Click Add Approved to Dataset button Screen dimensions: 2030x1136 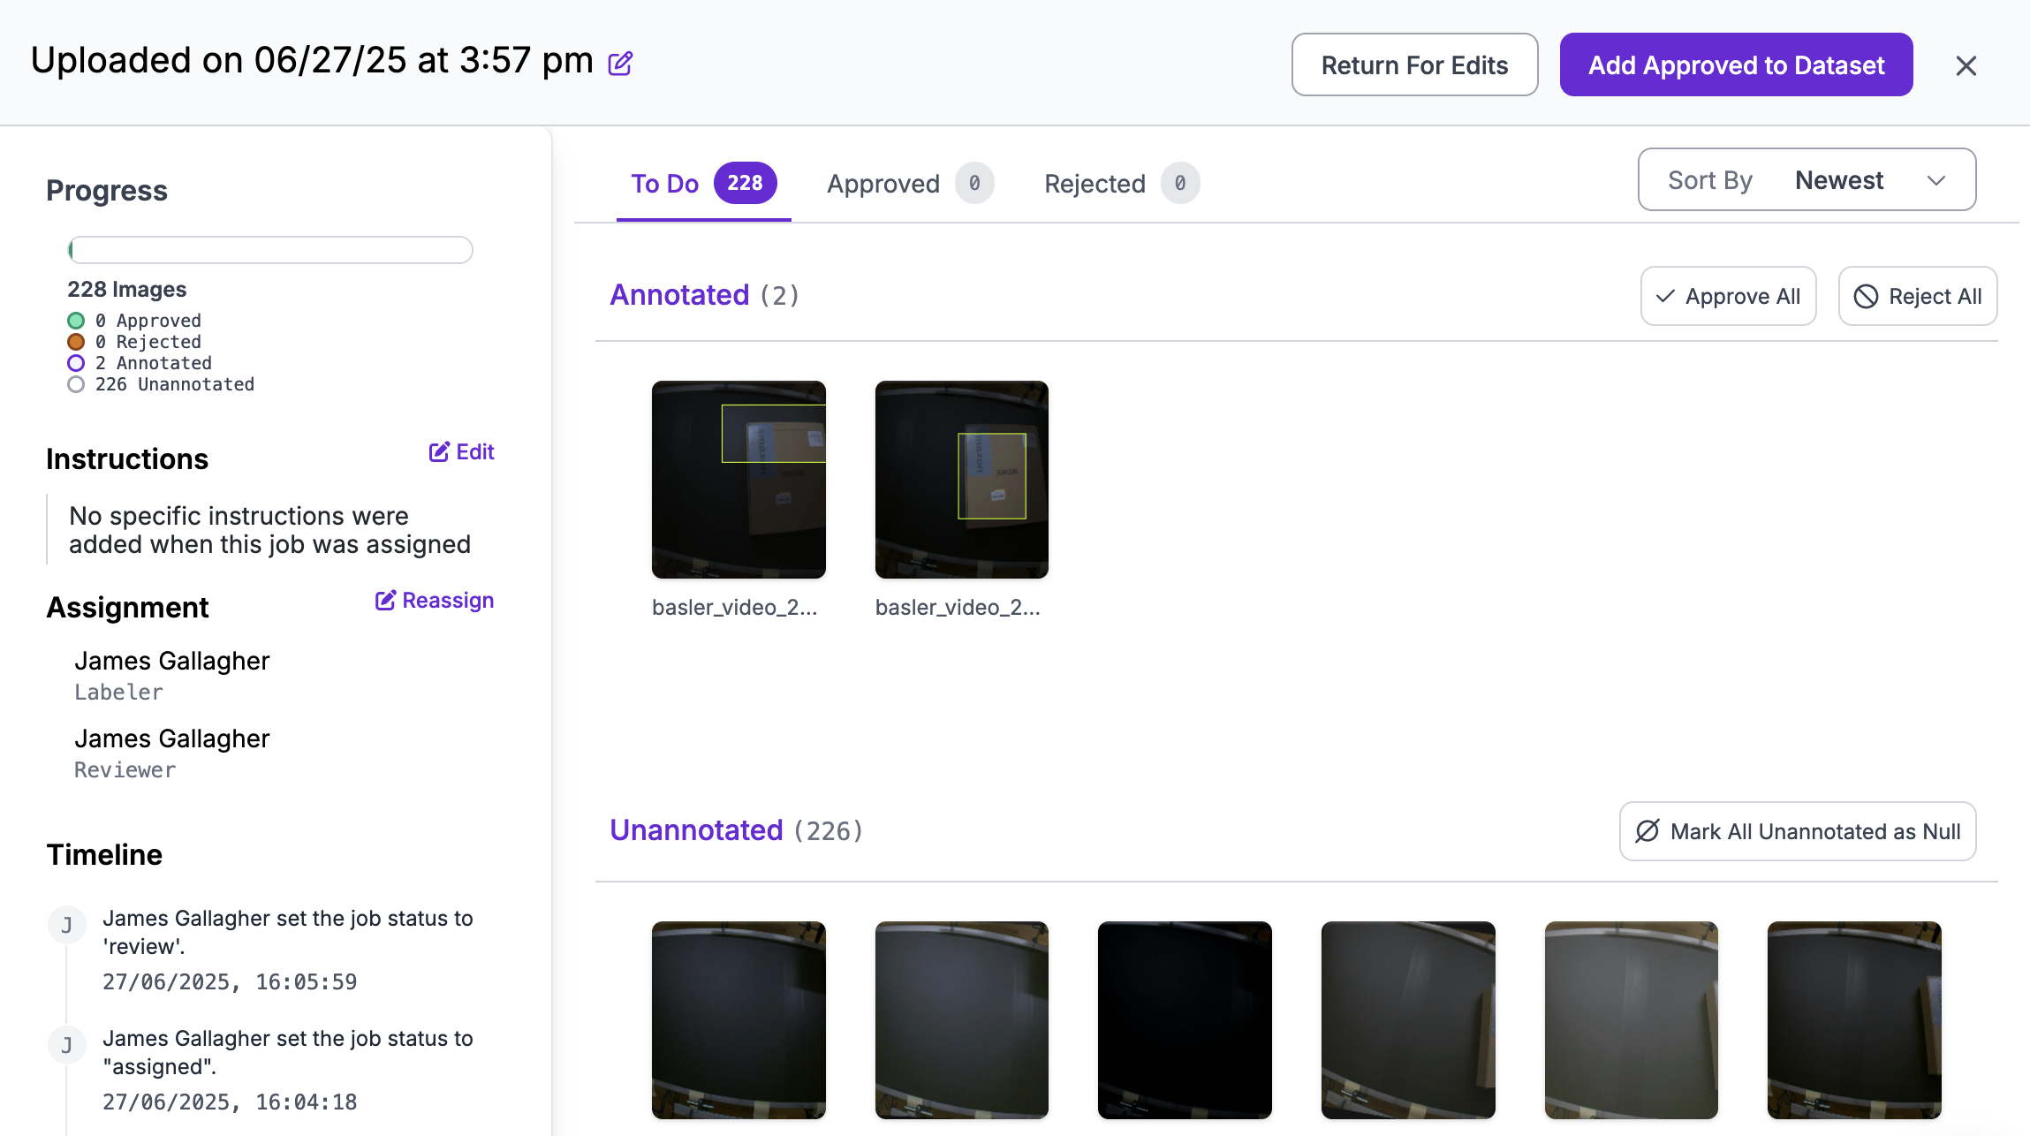click(1736, 65)
